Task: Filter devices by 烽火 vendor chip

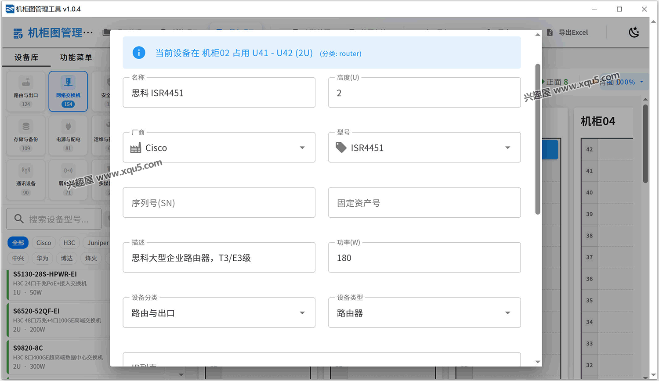Action: (x=91, y=258)
